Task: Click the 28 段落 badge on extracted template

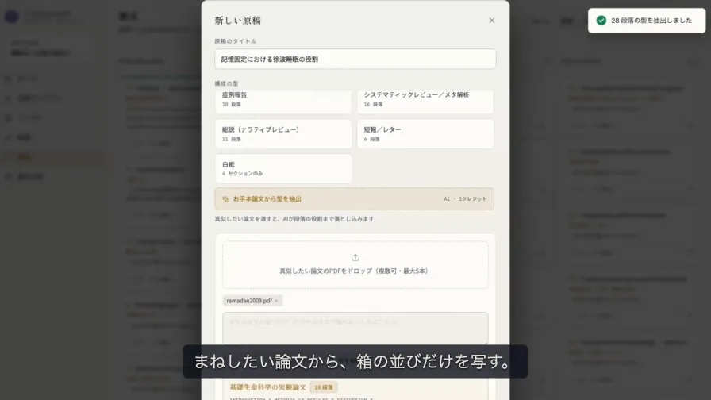Action: click(324, 387)
